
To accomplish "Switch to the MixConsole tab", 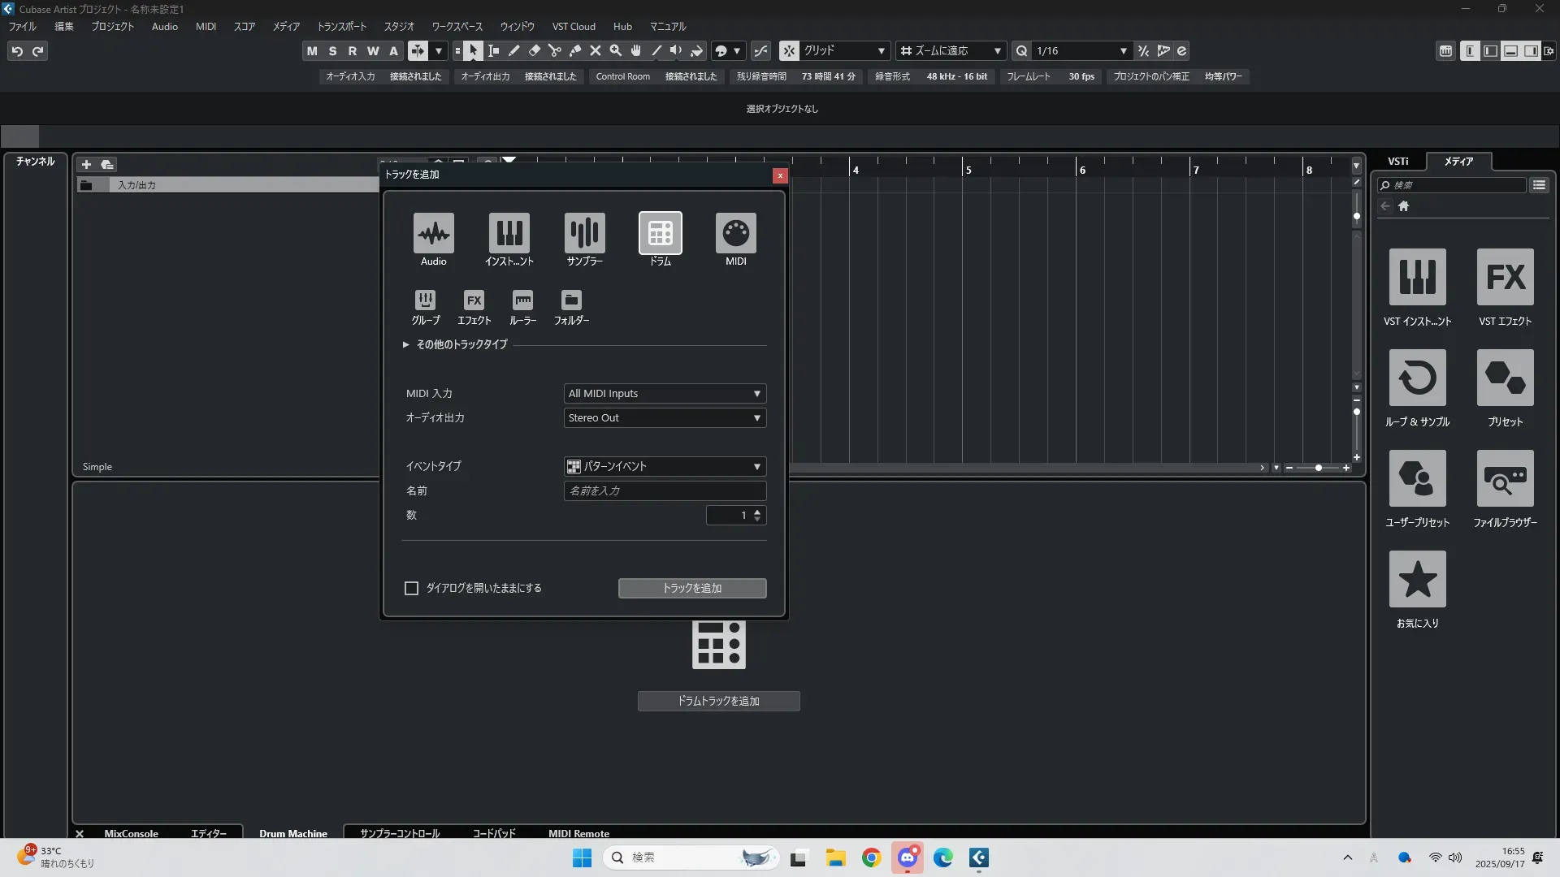I will (131, 833).
